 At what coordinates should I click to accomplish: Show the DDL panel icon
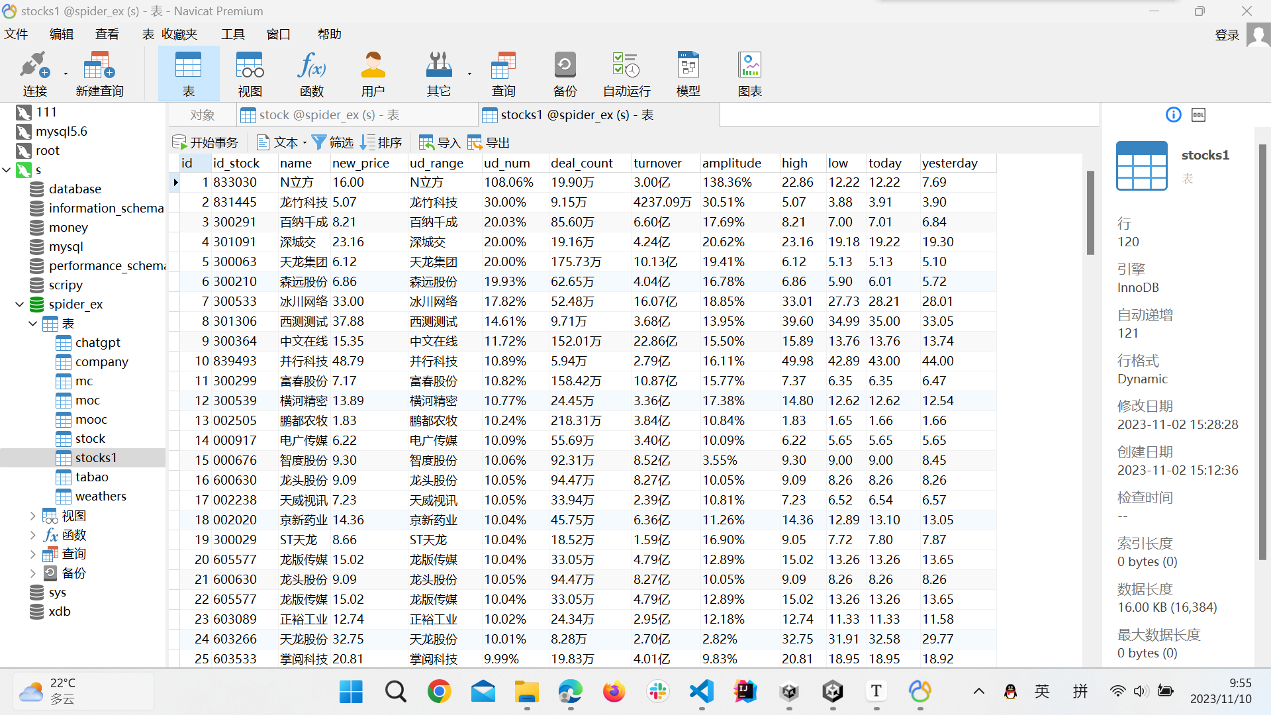point(1198,115)
